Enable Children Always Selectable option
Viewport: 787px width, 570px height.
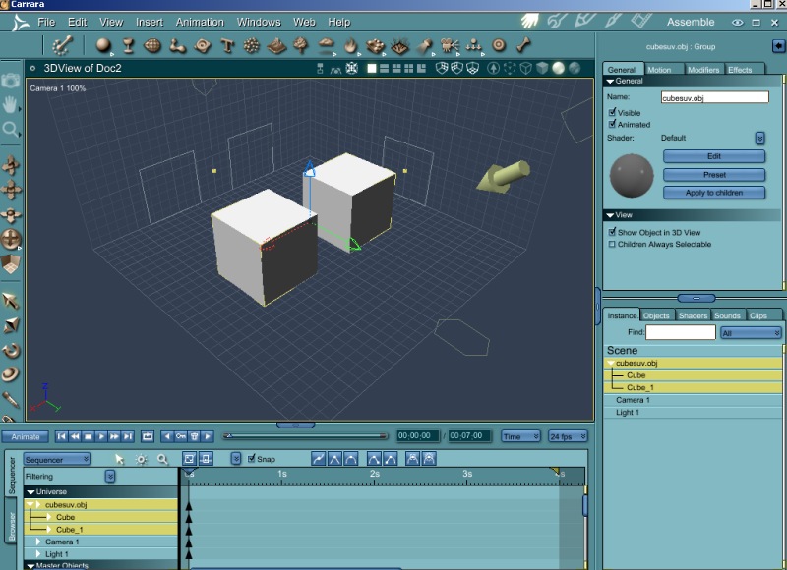(x=612, y=245)
